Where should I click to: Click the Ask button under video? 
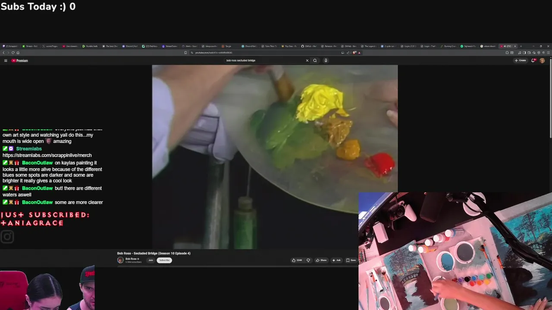pos(336,260)
